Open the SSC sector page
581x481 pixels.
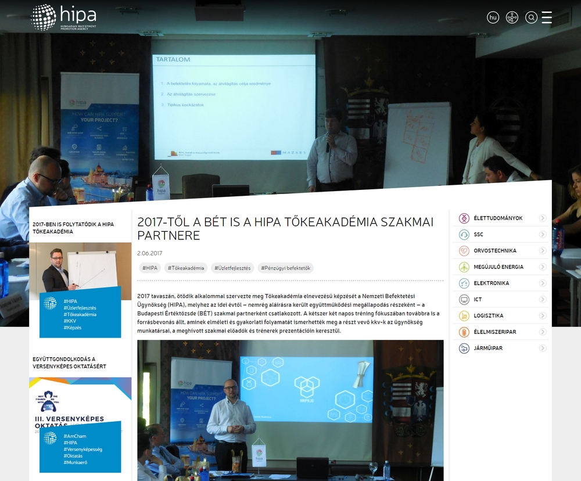(478, 235)
